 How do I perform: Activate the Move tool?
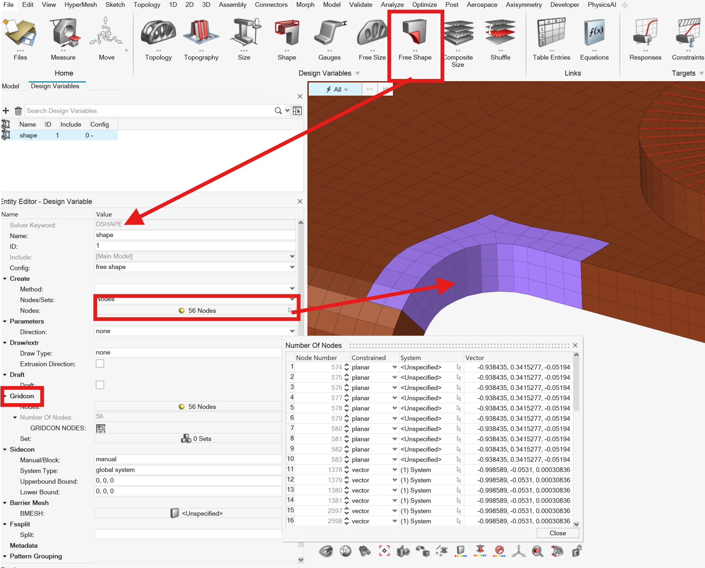(x=106, y=38)
